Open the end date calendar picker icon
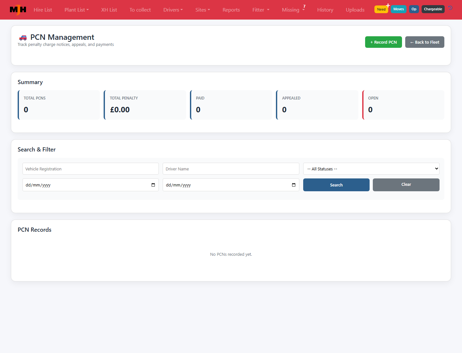The width and height of the screenshot is (462, 353). 294,185
